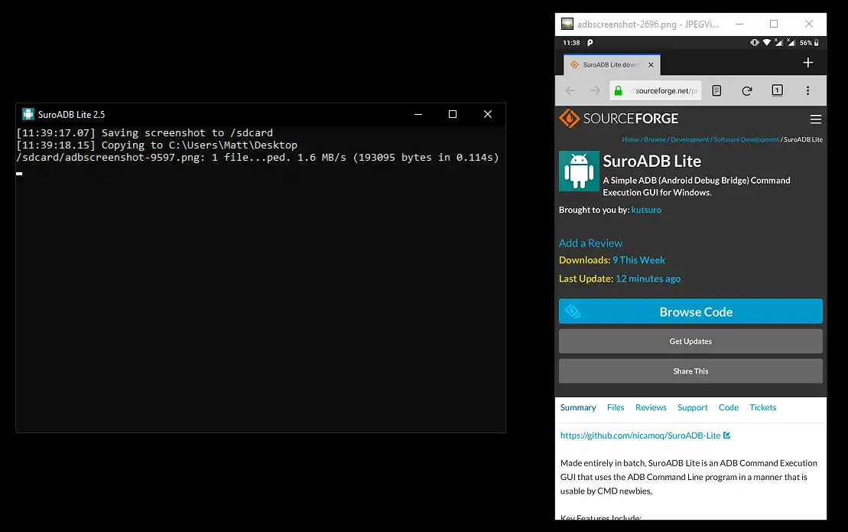Click the external link icon after GitHub URL
The height and width of the screenshot is (532, 848).
[727, 435]
